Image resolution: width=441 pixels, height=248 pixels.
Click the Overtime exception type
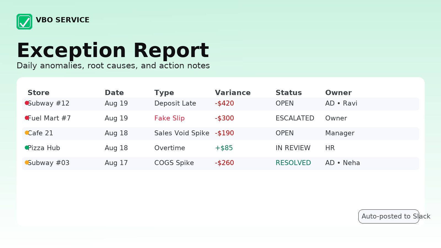click(x=170, y=148)
